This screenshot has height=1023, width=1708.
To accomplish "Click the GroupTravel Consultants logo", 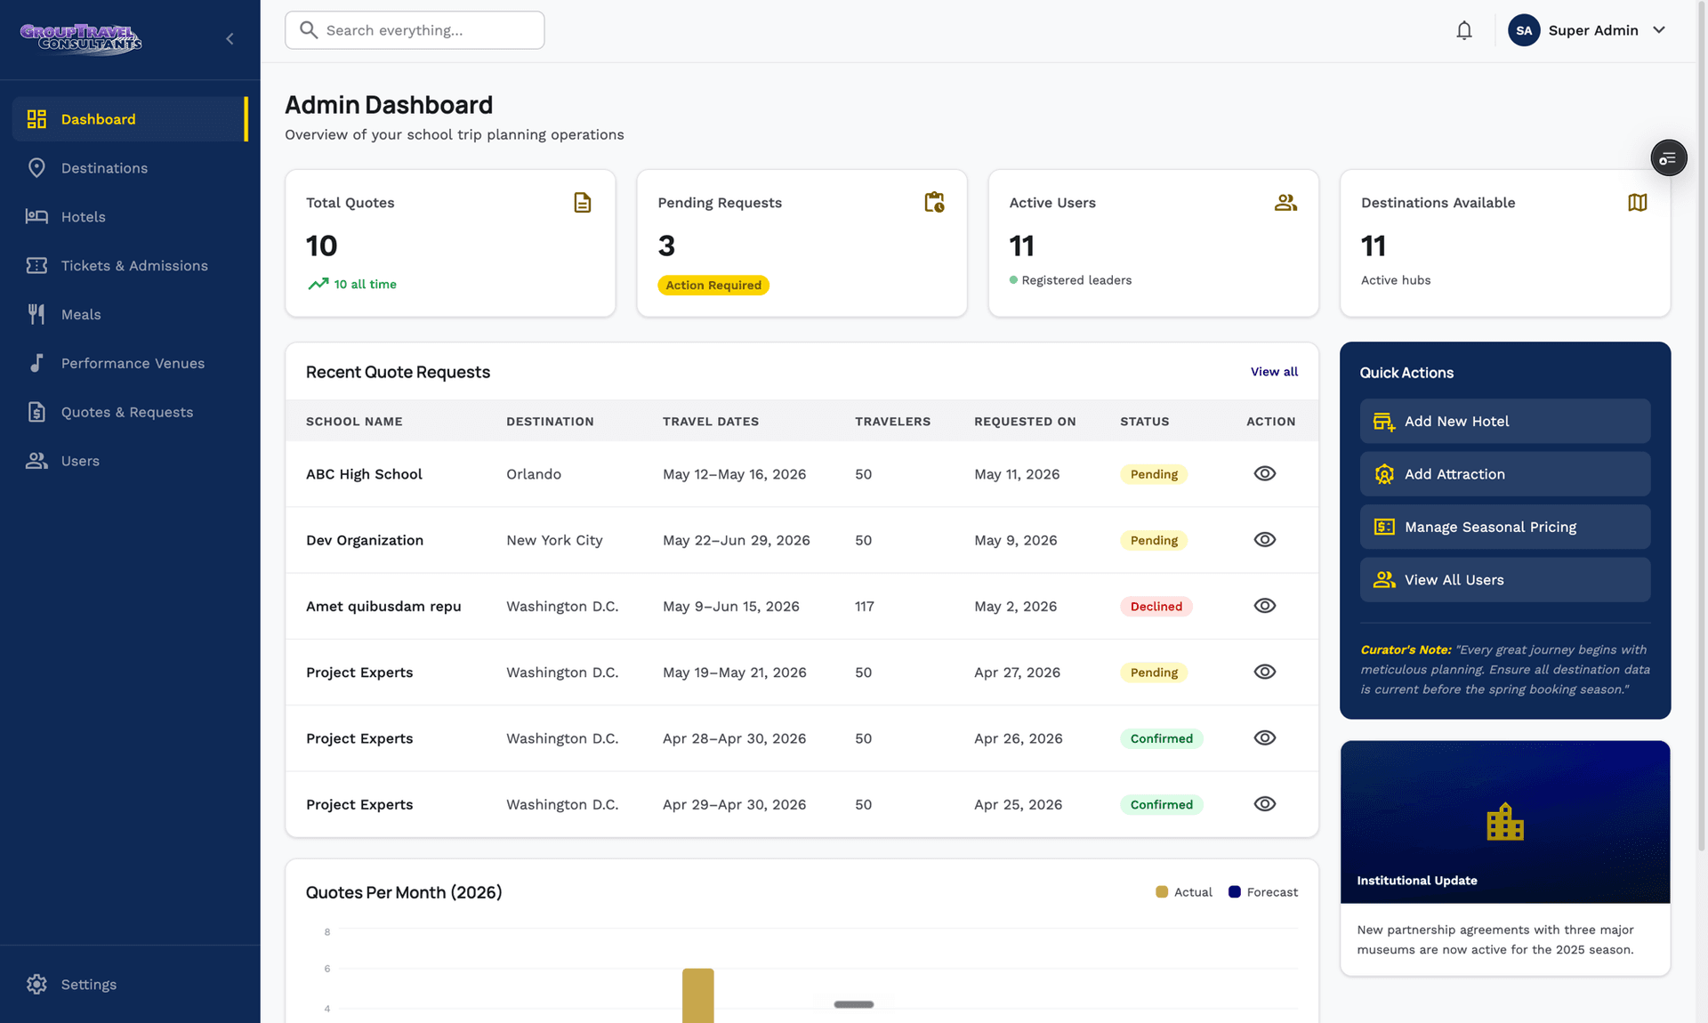I will (x=81, y=38).
